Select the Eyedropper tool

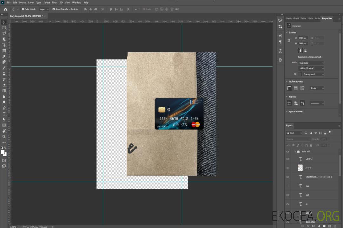click(x=4, y=56)
